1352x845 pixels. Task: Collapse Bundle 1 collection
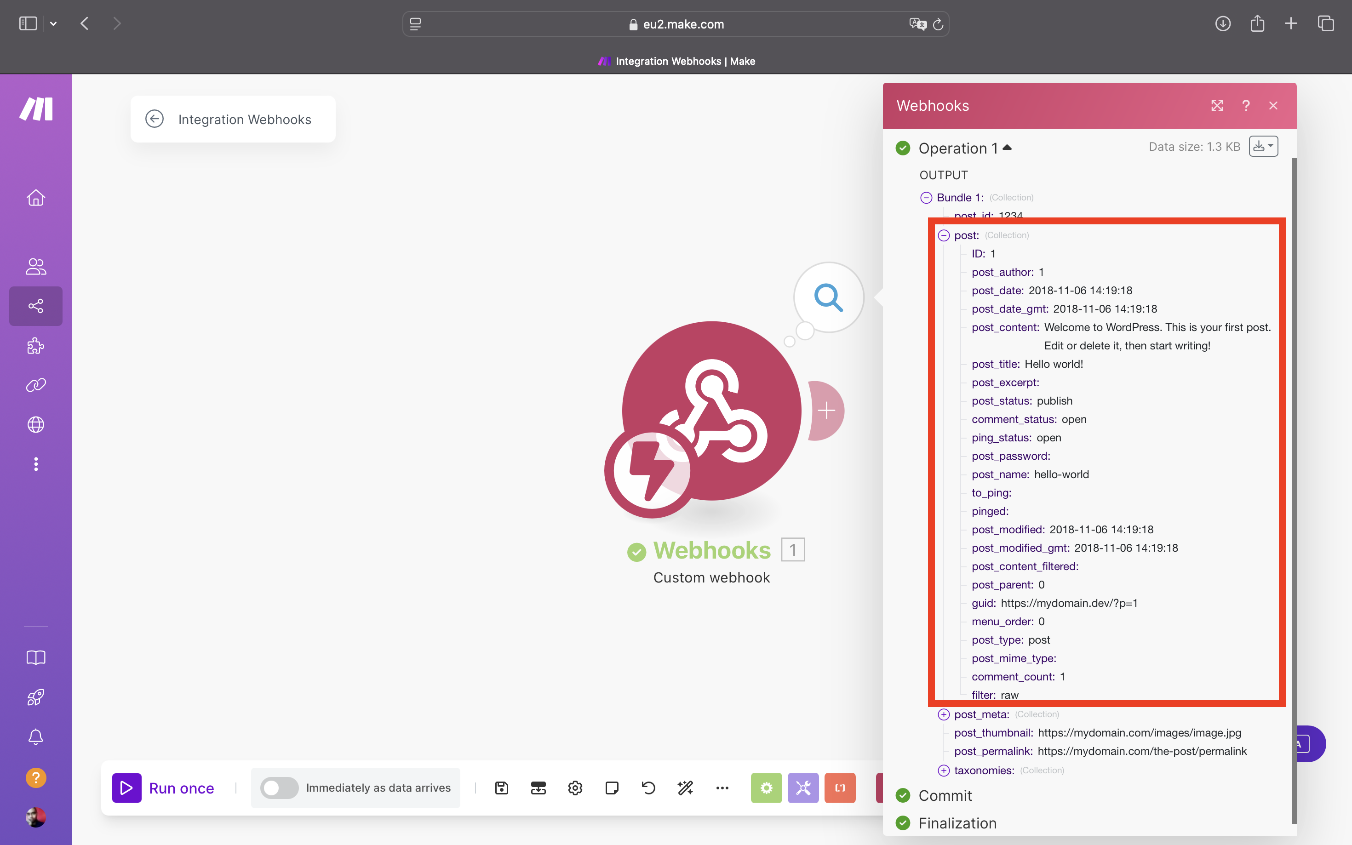pyautogui.click(x=926, y=197)
